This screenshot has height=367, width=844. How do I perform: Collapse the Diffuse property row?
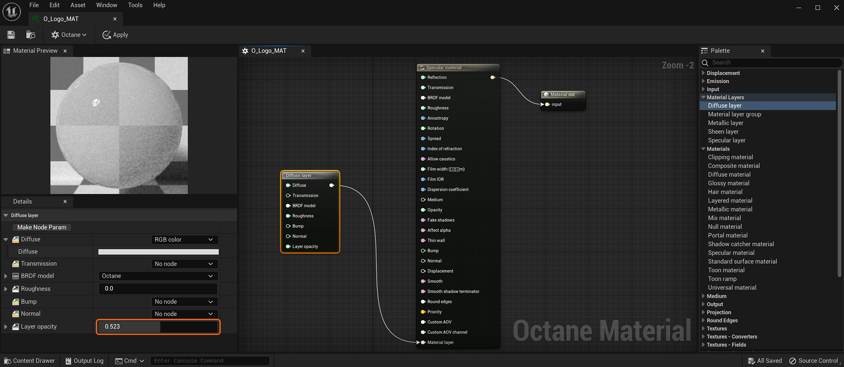pyautogui.click(x=6, y=239)
